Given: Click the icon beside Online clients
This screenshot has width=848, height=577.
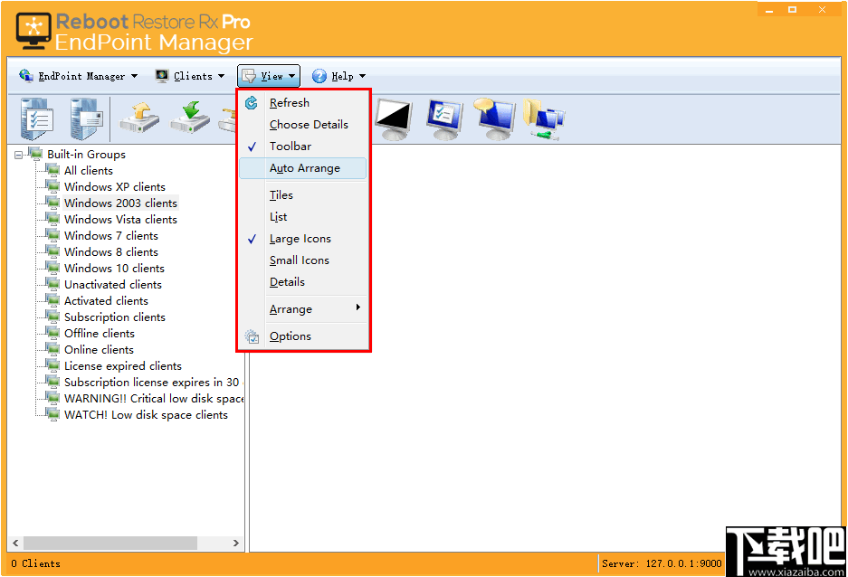Looking at the screenshot, I should 52,349.
